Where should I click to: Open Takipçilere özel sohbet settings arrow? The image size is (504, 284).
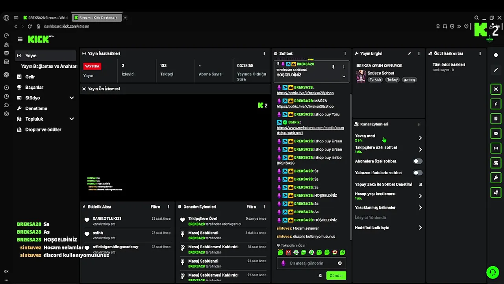pos(420,149)
